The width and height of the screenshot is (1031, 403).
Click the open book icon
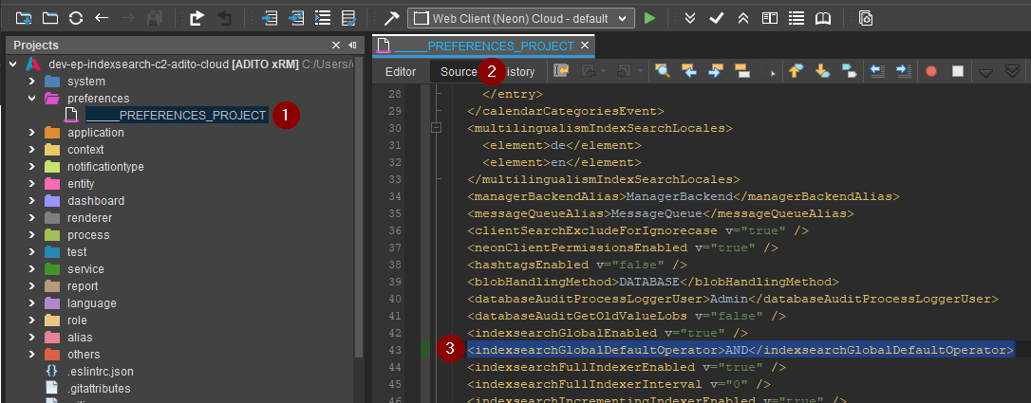(823, 18)
